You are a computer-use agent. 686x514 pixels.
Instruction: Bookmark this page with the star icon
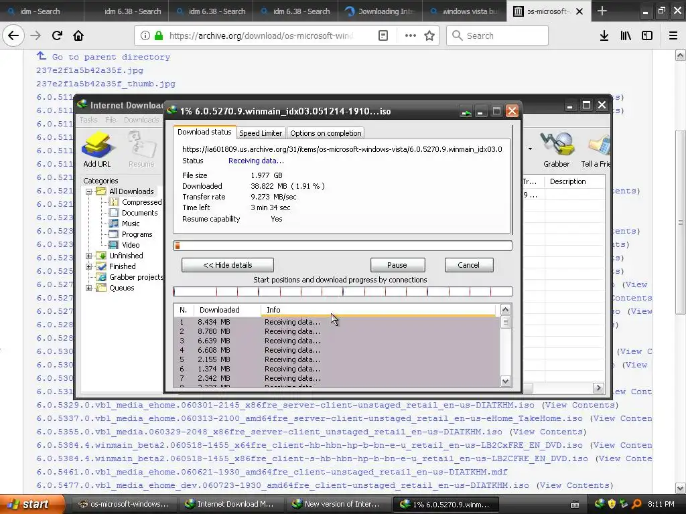pos(429,36)
